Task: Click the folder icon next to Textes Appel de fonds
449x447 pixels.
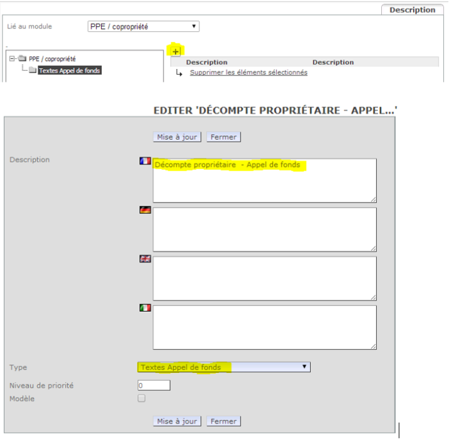Action: tap(33, 70)
